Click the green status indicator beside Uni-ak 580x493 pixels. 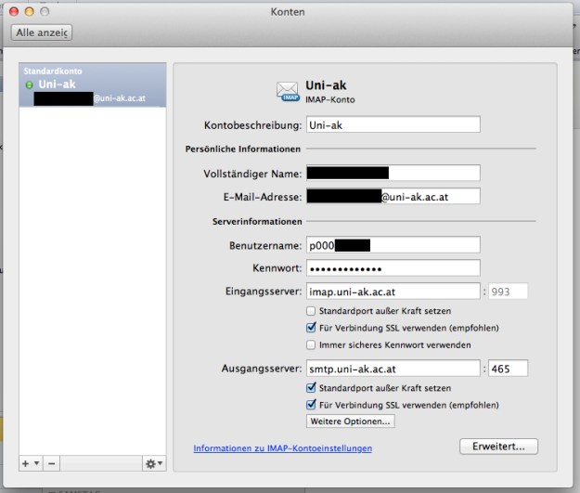pos(30,84)
